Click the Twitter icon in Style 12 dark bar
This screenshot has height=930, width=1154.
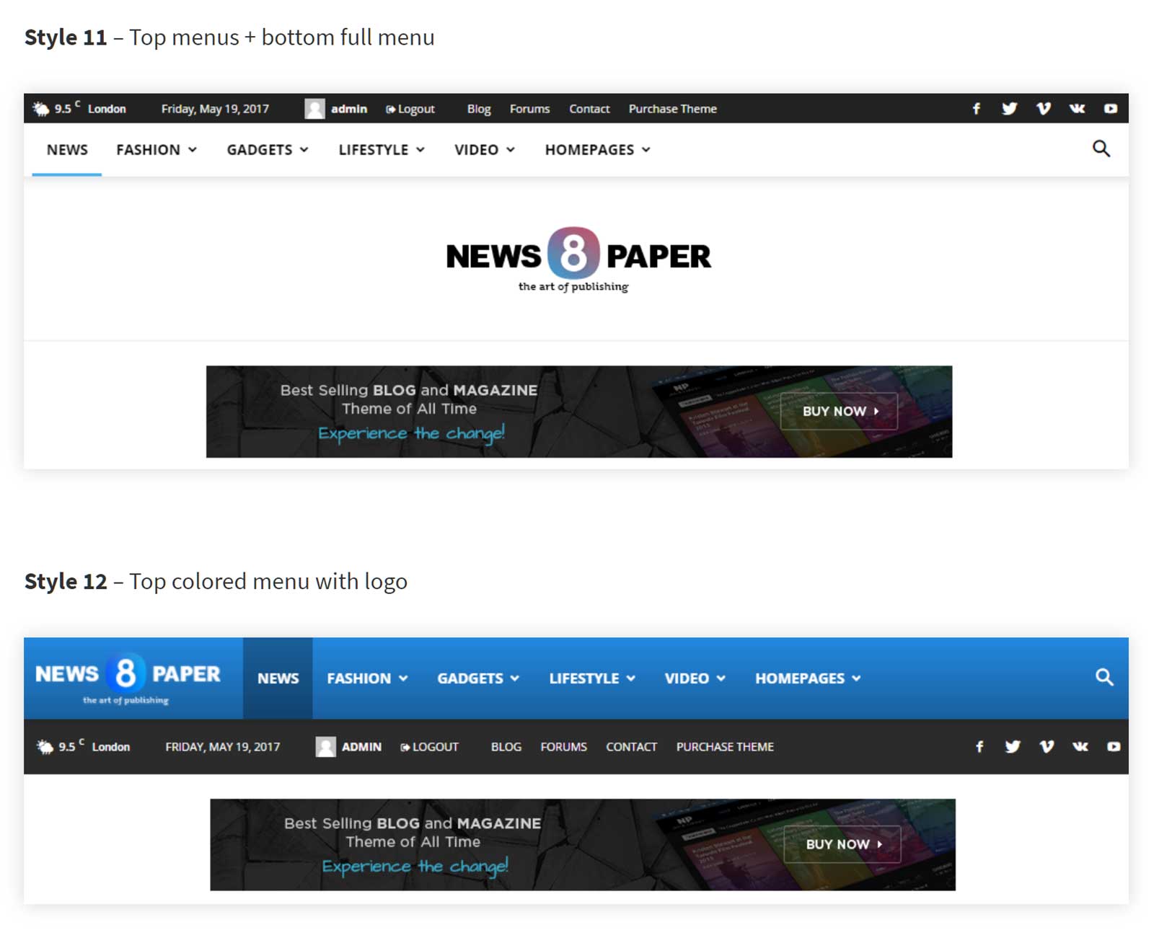click(1013, 747)
